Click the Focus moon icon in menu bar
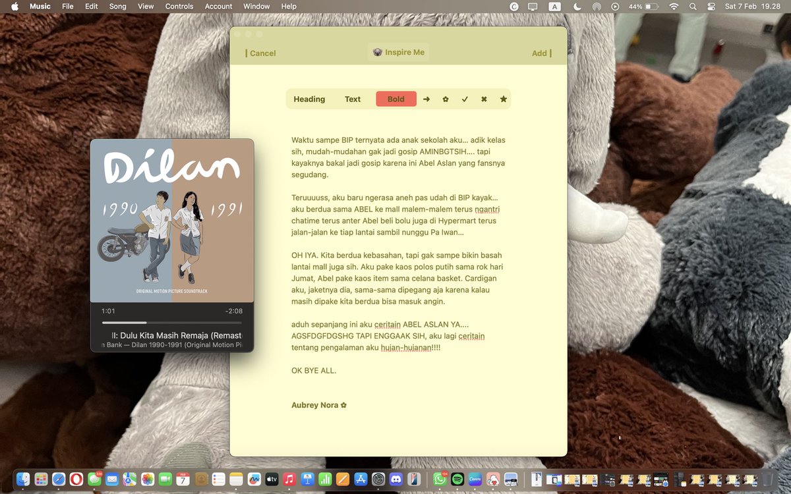 coord(577,7)
